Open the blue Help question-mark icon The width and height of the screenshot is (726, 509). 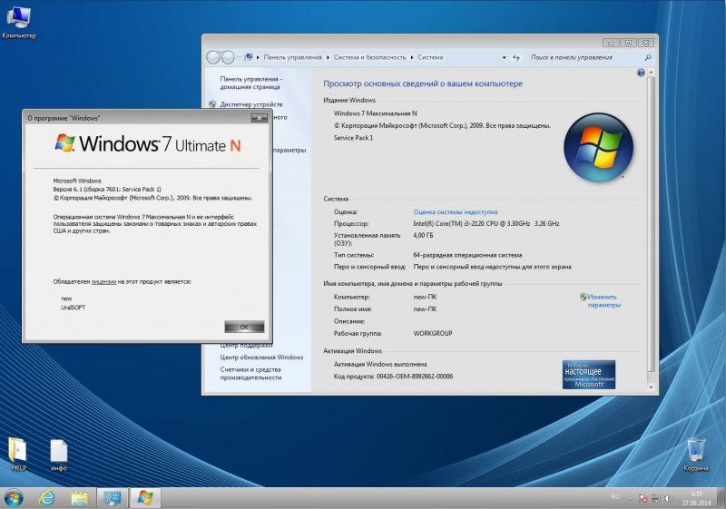(x=641, y=73)
